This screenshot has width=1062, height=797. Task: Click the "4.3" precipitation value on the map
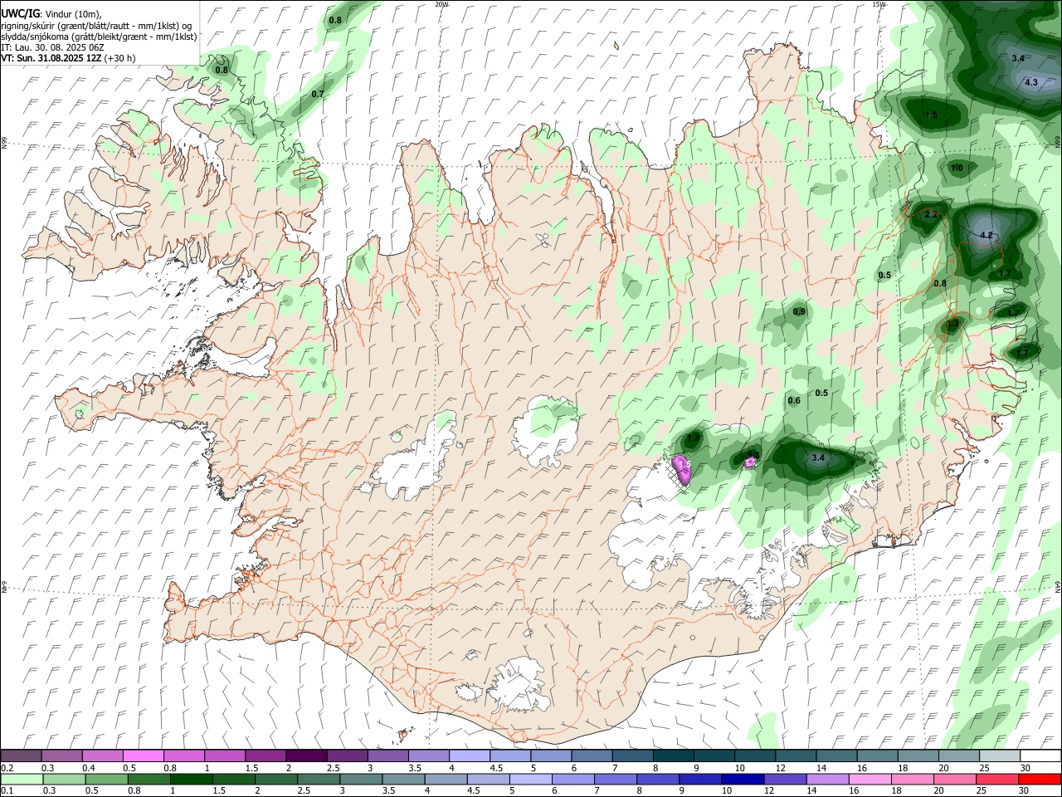(1031, 82)
